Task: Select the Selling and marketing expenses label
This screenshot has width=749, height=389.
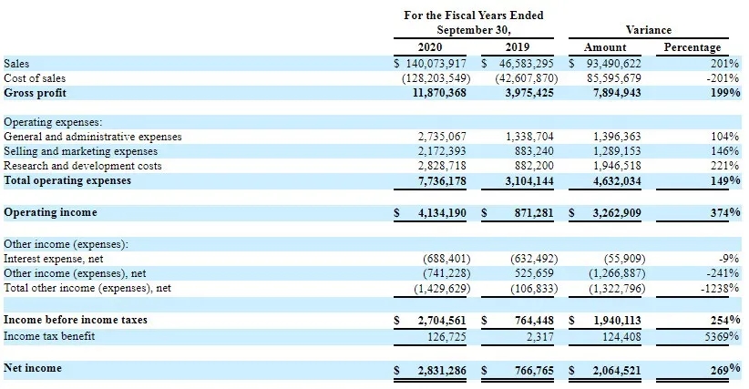Action: pyautogui.click(x=81, y=151)
